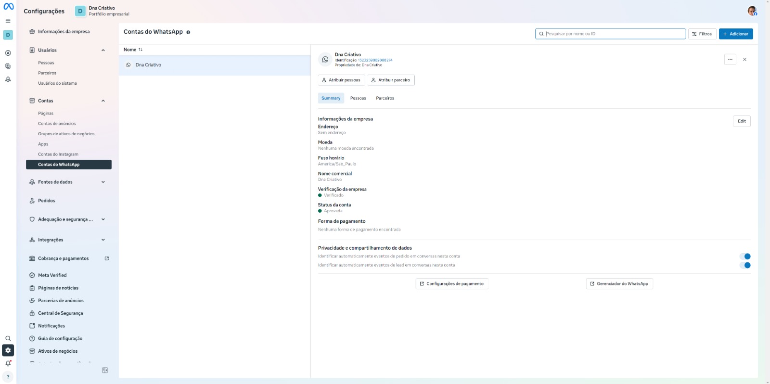Collapse the Usuários section
770x384 pixels.
[103, 50]
